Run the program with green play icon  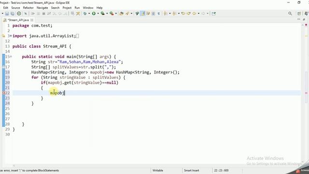[x=94, y=14]
